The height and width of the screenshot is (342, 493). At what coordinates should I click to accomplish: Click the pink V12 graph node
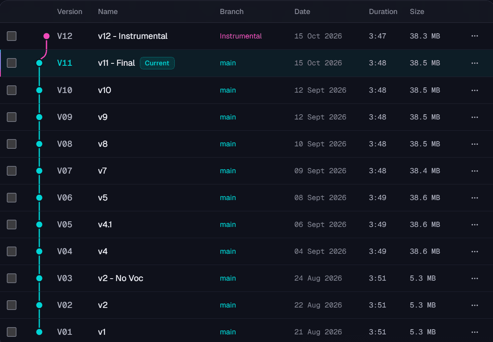[x=46, y=36]
